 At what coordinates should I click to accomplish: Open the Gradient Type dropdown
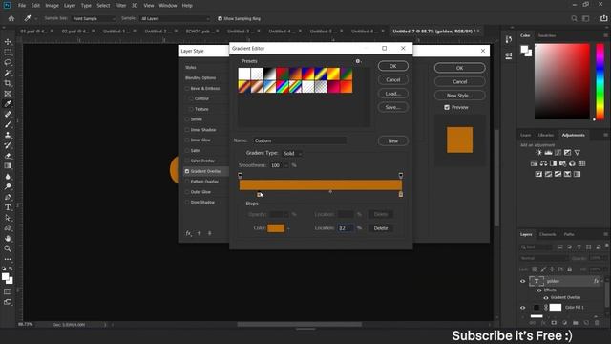coord(292,154)
